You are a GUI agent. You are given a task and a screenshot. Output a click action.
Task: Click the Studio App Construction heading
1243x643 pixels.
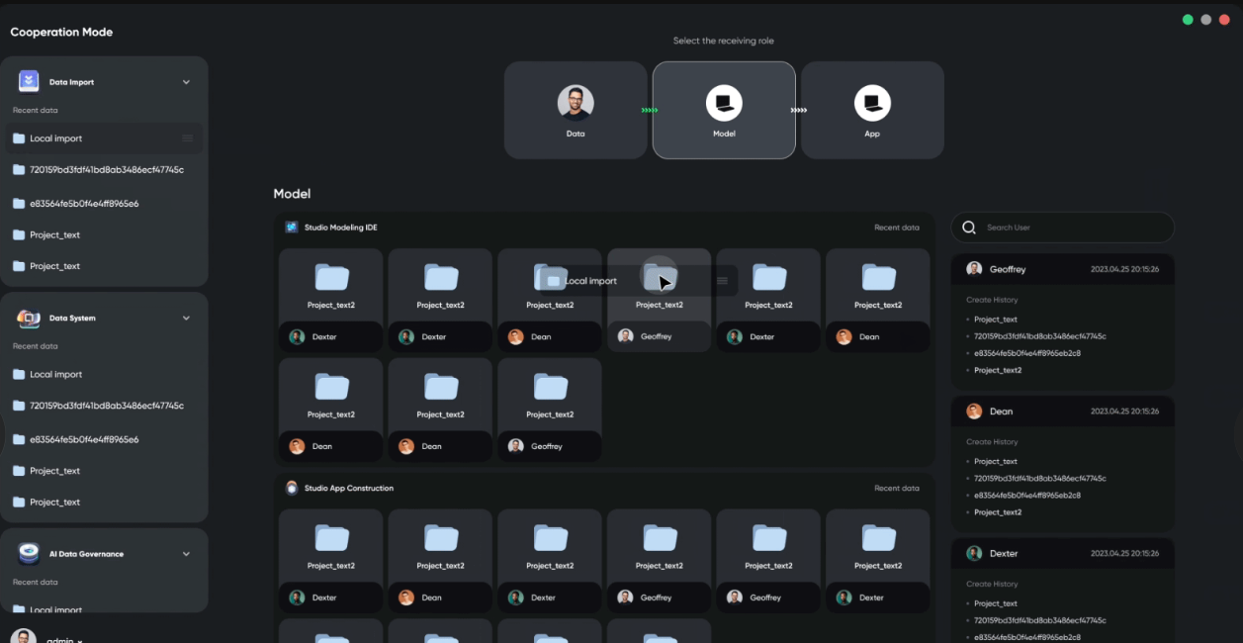(348, 488)
